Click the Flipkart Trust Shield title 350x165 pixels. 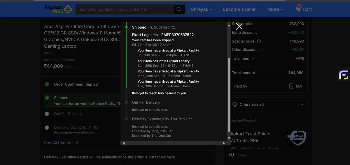pos(250,137)
